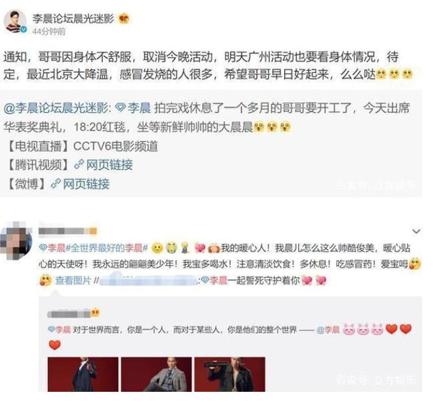
Task: Click diamond supertopic icon before 李晨 in quoted post
Action: [x=120, y=107]
